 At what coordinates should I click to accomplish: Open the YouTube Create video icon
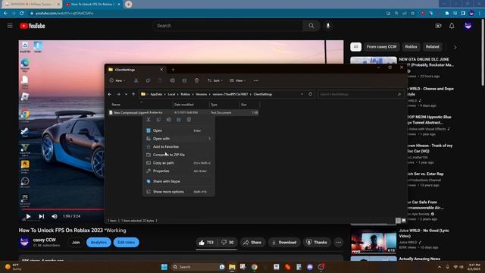(438, 26)
